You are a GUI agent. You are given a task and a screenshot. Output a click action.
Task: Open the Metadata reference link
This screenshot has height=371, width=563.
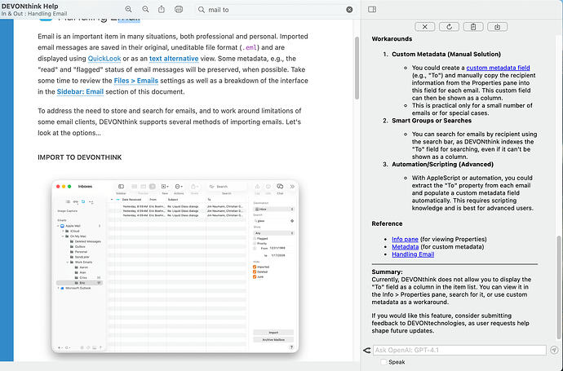click(x=405, y=246)
